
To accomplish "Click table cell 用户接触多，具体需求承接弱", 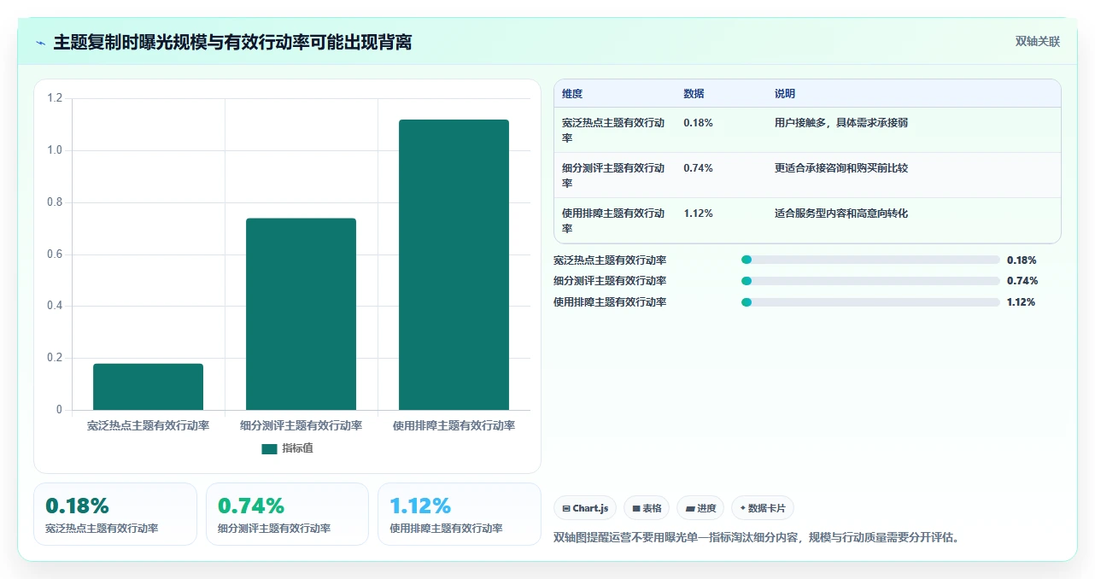I will pyautogui.click(x=841, y=123).
